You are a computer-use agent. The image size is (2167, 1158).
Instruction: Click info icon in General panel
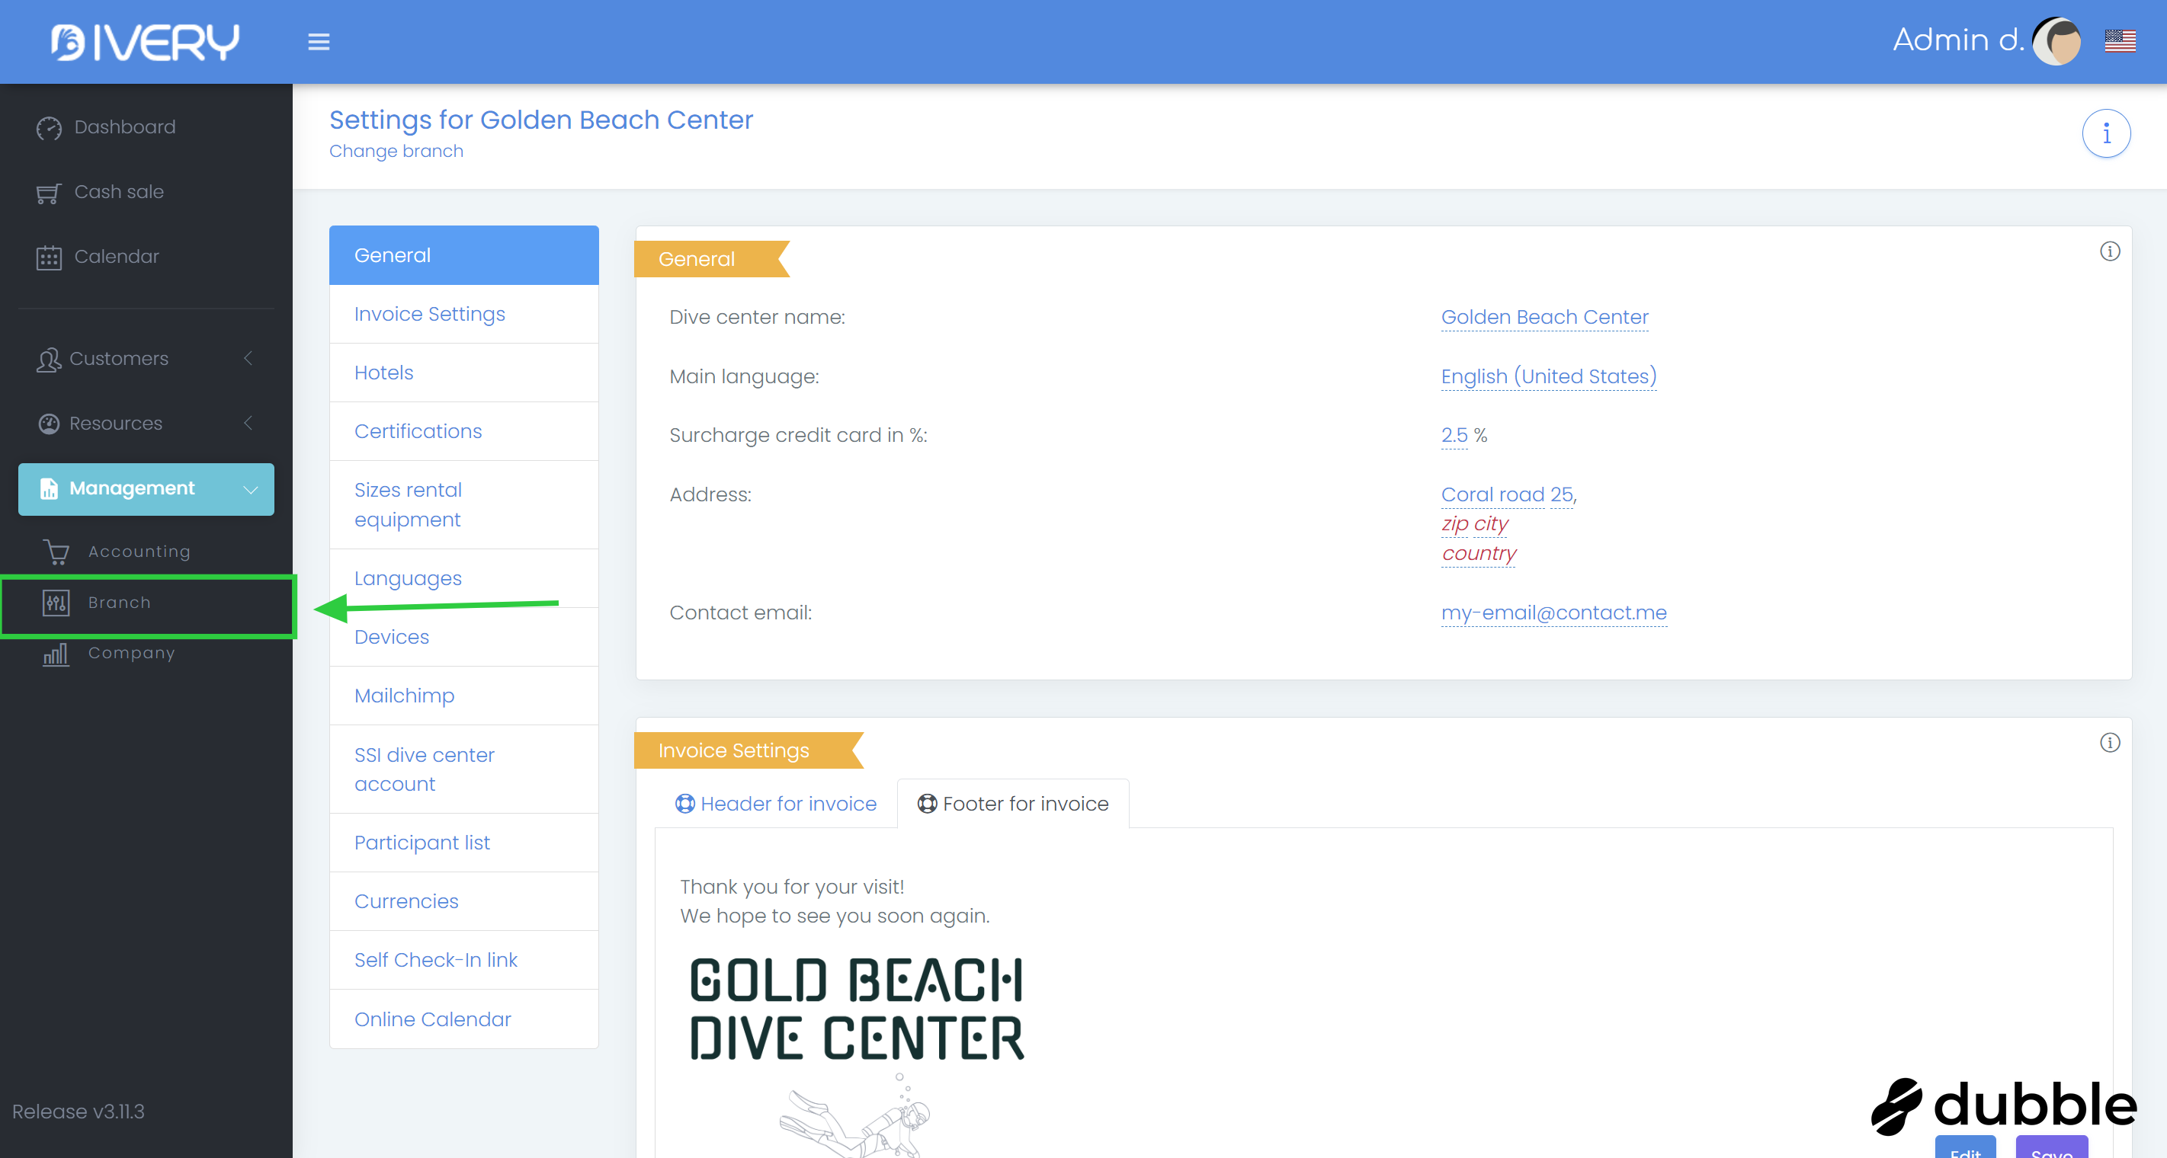[x=2109, y=251]
